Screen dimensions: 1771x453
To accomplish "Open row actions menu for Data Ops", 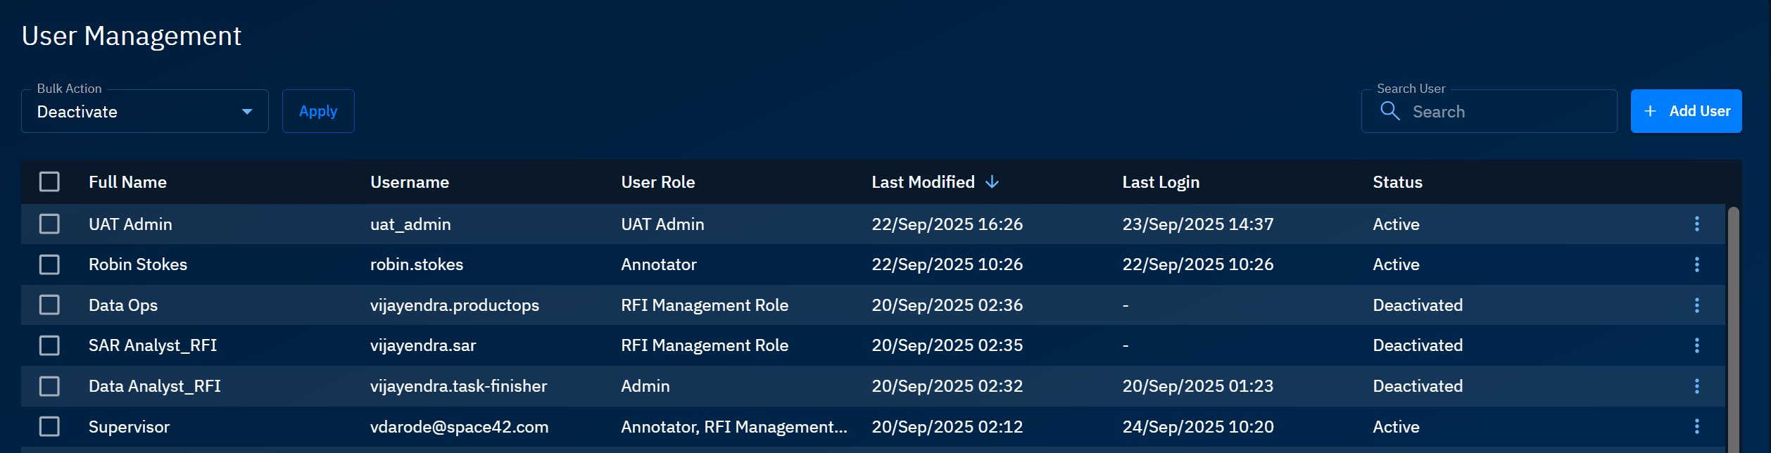I will point(1696,305).
